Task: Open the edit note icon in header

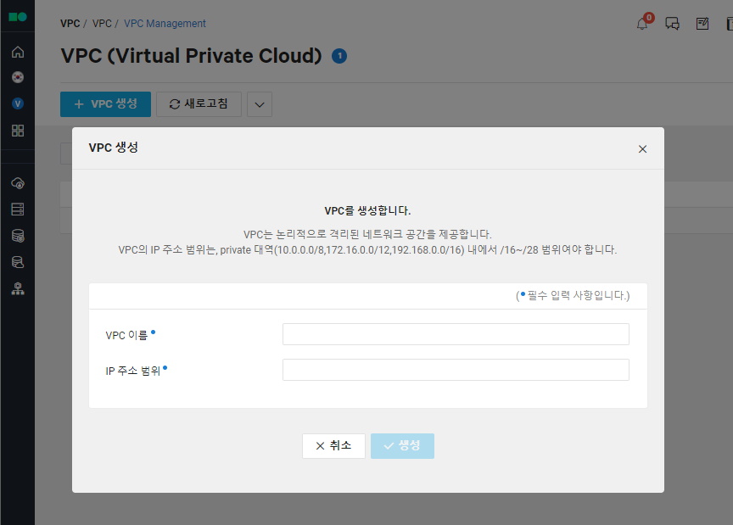Action: [702, 24]
